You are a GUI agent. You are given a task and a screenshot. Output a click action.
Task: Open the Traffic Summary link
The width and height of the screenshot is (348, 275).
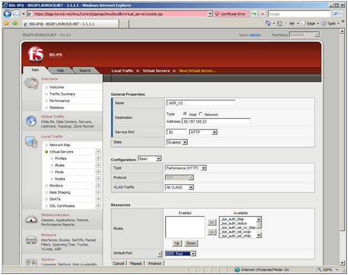[62, 94]
